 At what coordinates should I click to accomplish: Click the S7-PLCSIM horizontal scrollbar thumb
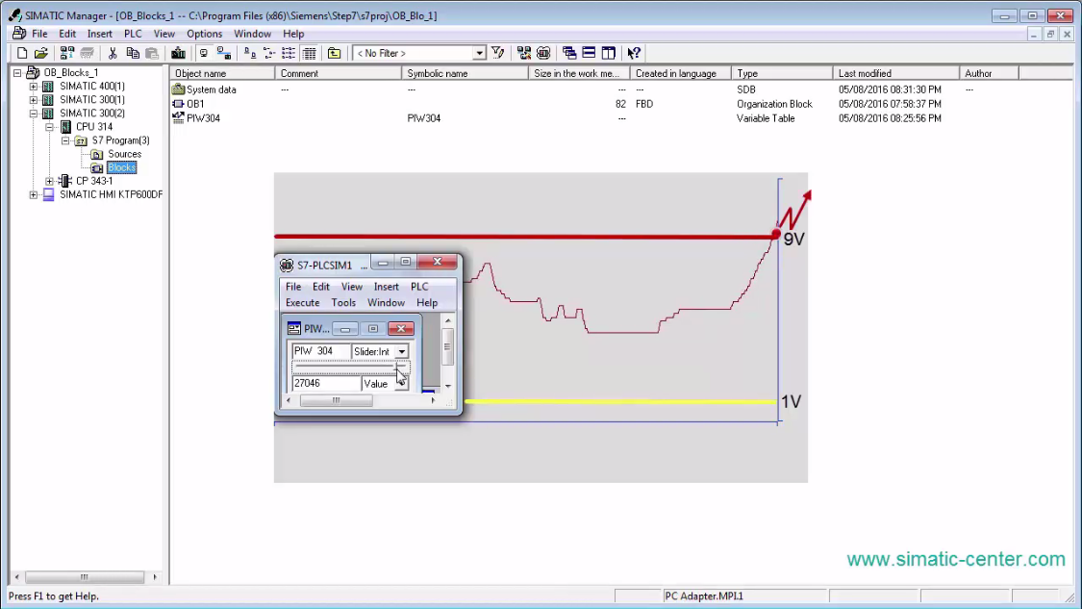click(x=336, y=400)
